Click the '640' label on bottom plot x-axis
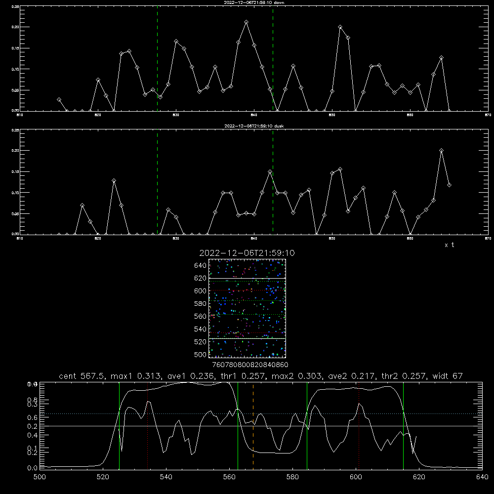The height and width of the screenshot is (494, 494). (x=482, y=477)
